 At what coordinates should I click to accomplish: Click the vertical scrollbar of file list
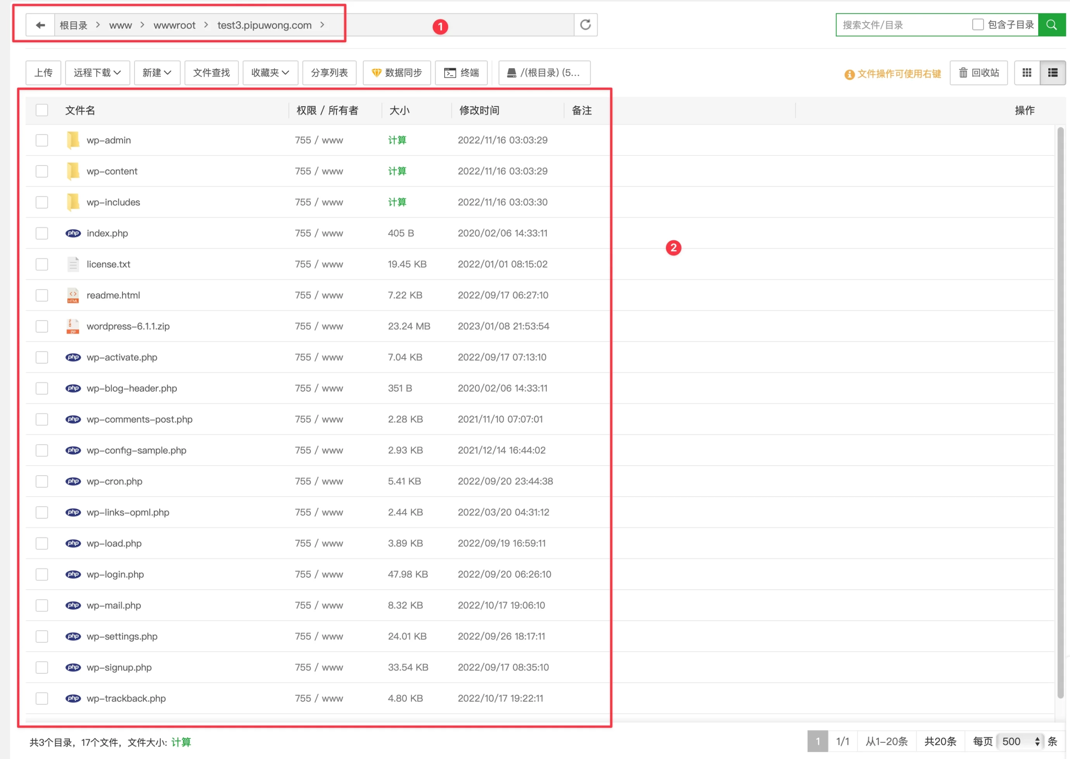[x=1061, y=412]
